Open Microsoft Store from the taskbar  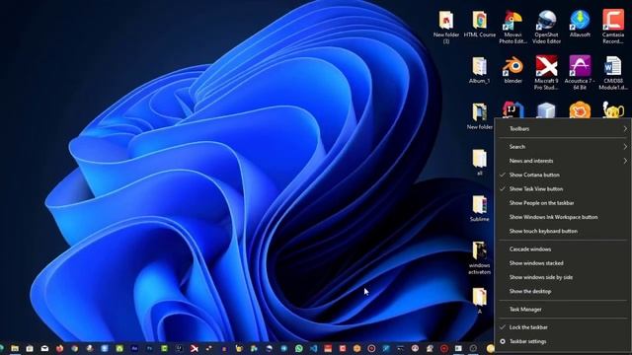pos(30,348)
